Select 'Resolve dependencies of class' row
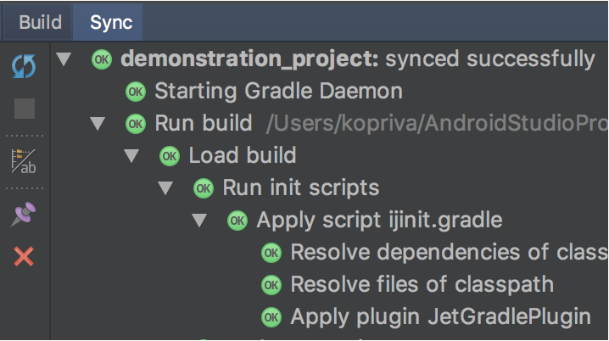 click(x=449, y=253)
